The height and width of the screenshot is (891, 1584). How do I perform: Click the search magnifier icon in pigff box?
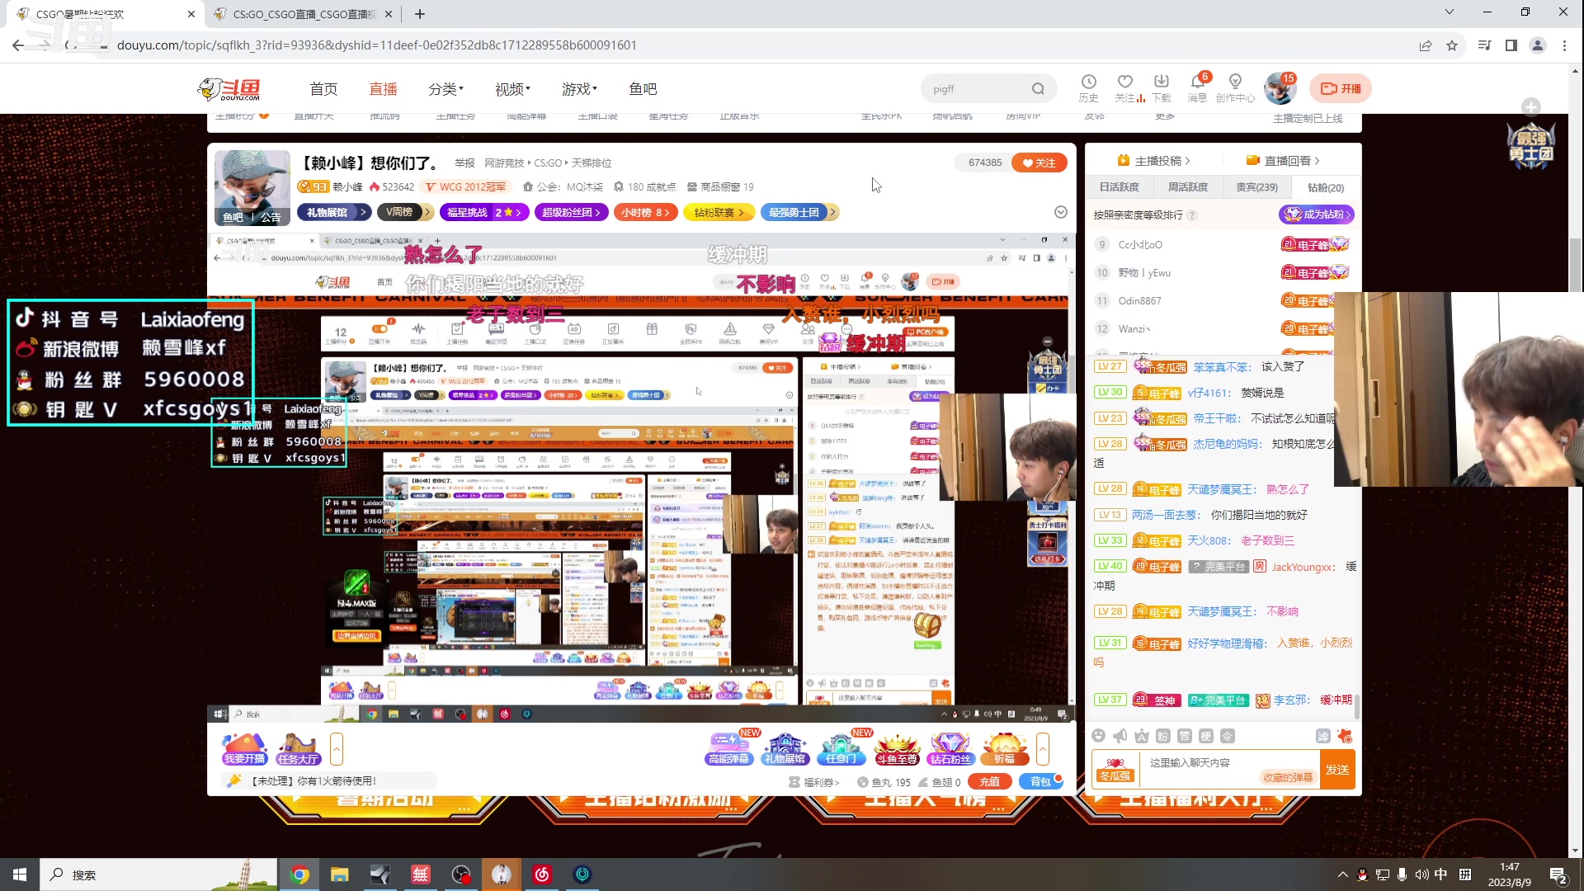coord(1038,89)
